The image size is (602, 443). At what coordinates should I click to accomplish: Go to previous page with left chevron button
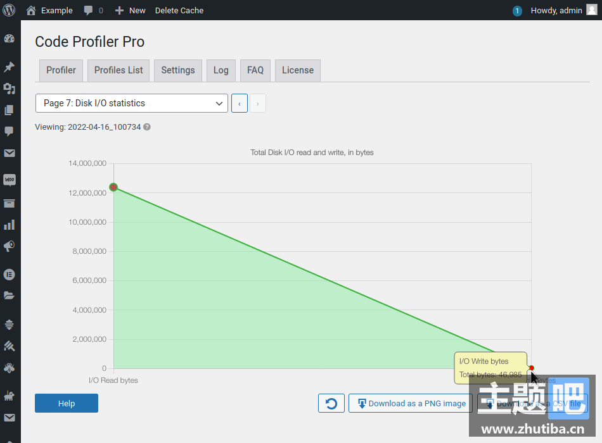pos(240,104)
